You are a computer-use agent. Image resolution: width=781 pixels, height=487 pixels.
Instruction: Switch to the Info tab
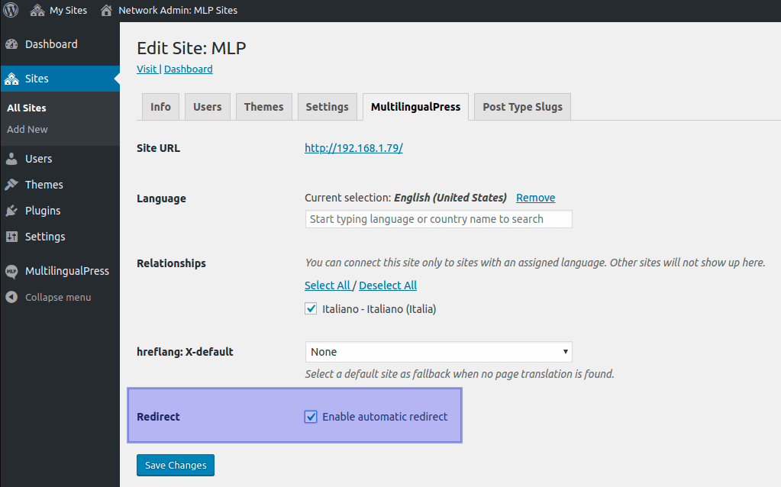(x=160, y=107)
